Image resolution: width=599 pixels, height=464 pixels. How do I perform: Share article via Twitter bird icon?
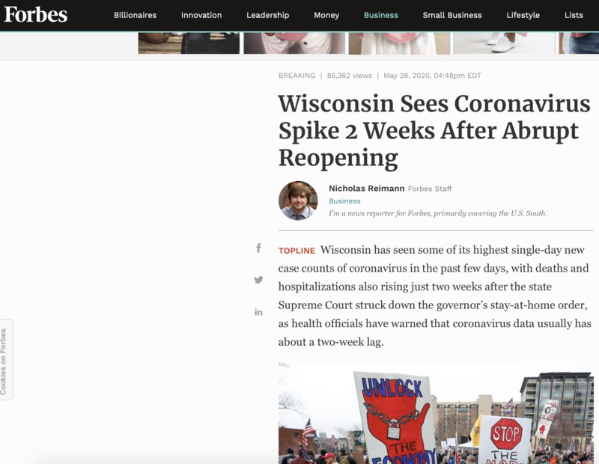tap(258, 280)
